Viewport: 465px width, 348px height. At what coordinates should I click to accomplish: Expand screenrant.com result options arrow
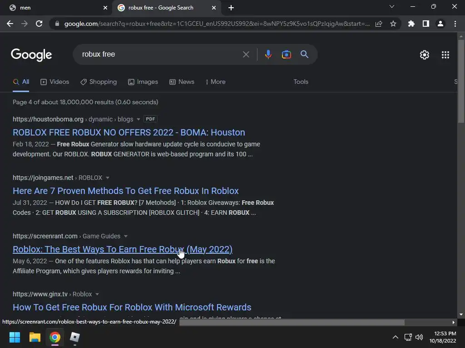click(126, 236)
